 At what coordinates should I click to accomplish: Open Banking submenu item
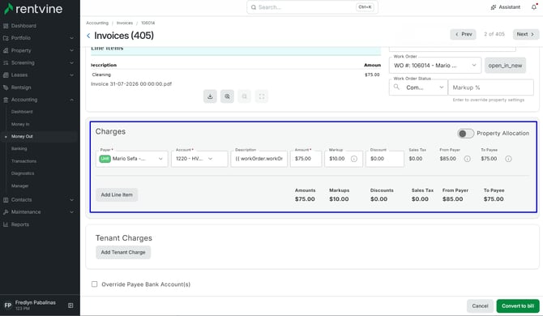tap(19, 148)
